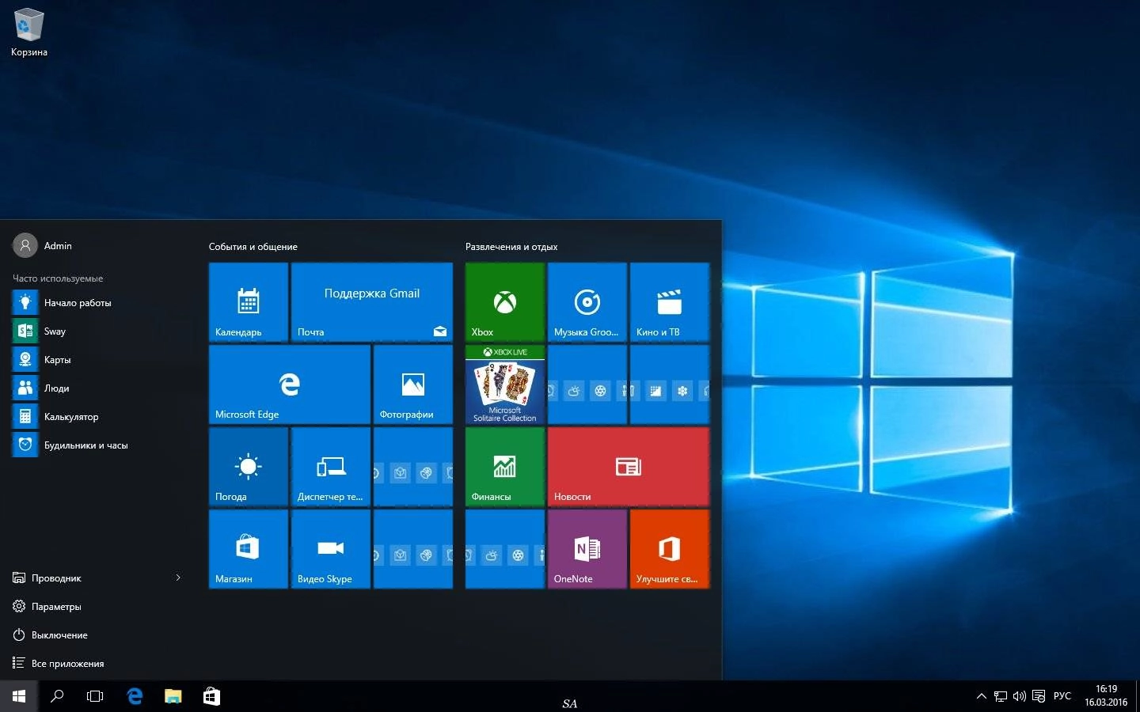Switch the РУС input language
The width and height of the screenshot is (1140, 712).
click(x=1062, y=696)
